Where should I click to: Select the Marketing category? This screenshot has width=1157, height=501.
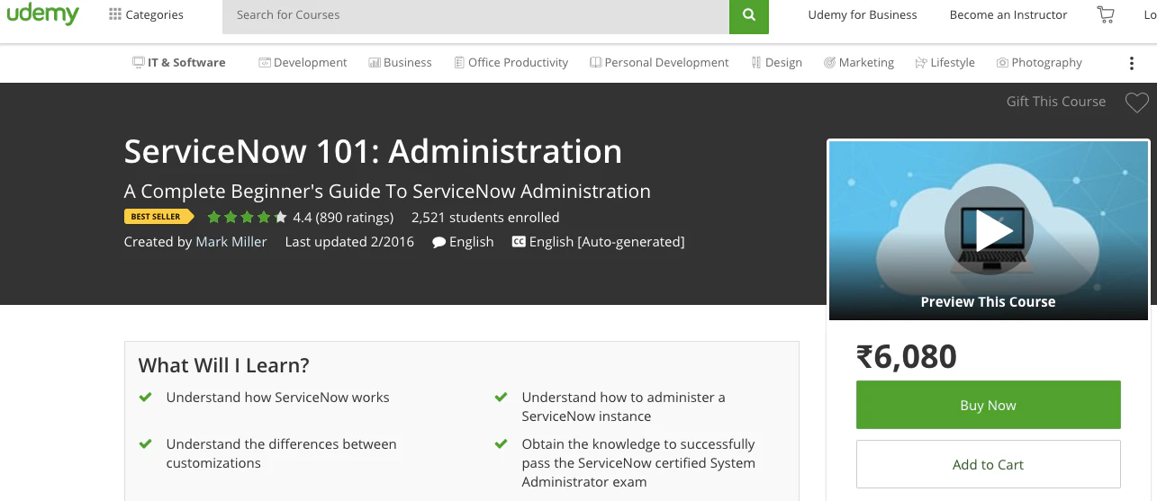pos(859,62)
